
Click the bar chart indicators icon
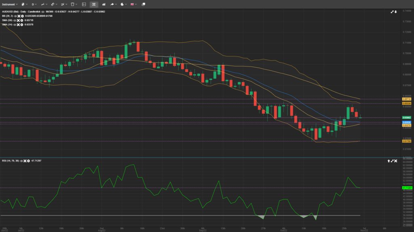tap(104, 4)
